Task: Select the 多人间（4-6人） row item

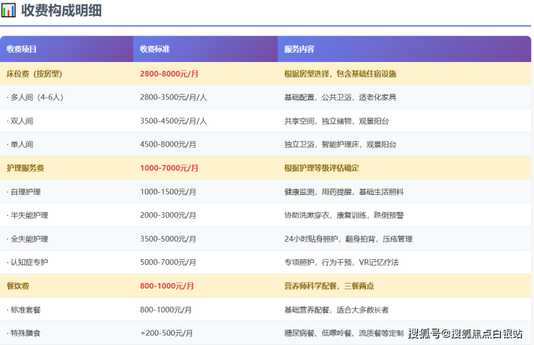Action: point(35,97)
